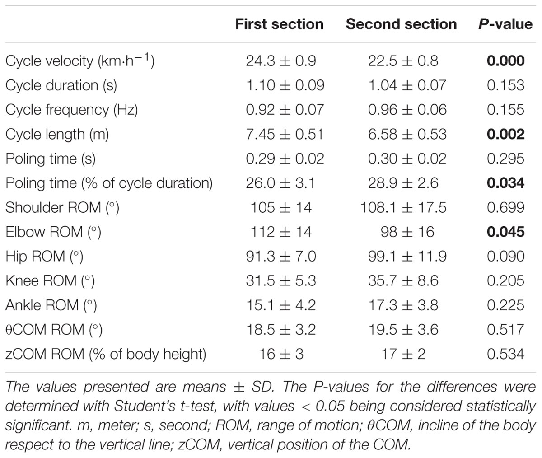Viewport: 542px width, 458px height.
Task: Click the "Poling time (s)" row label
Action: click(51, 159)
